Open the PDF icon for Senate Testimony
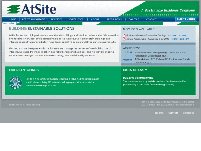201x151 pixels. click(x=124, y=39)
